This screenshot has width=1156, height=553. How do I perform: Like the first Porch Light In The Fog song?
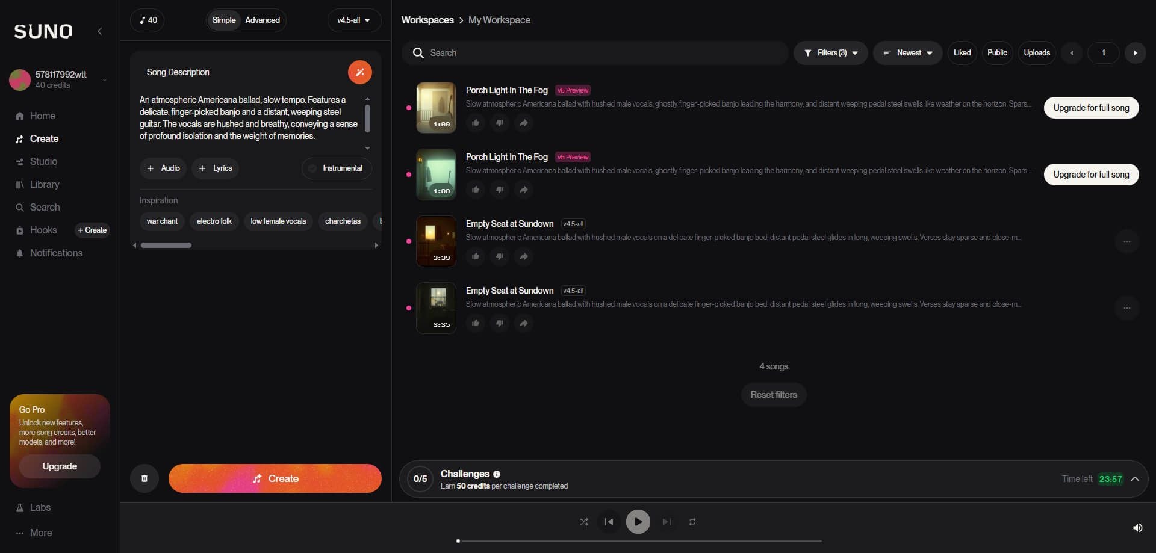pyautogui.click(x=476, y=123)
